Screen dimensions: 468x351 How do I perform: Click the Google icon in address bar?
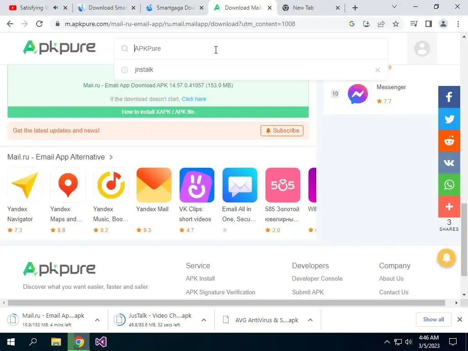pos(351,24)
